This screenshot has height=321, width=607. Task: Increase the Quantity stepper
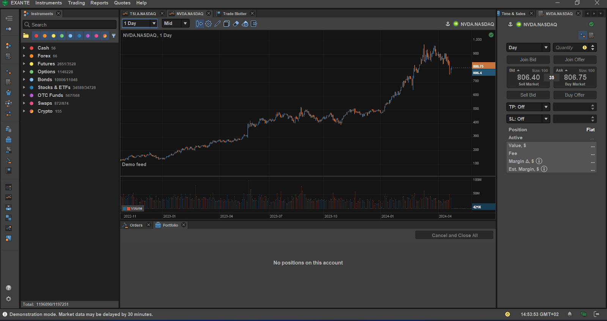point(593,45)
